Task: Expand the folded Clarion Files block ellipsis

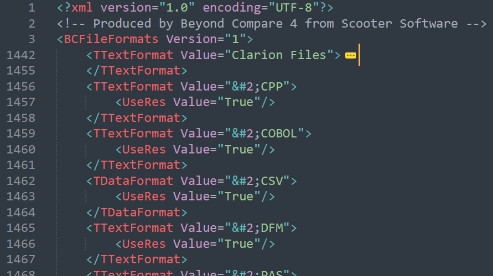Action: (x=350, y=55)
